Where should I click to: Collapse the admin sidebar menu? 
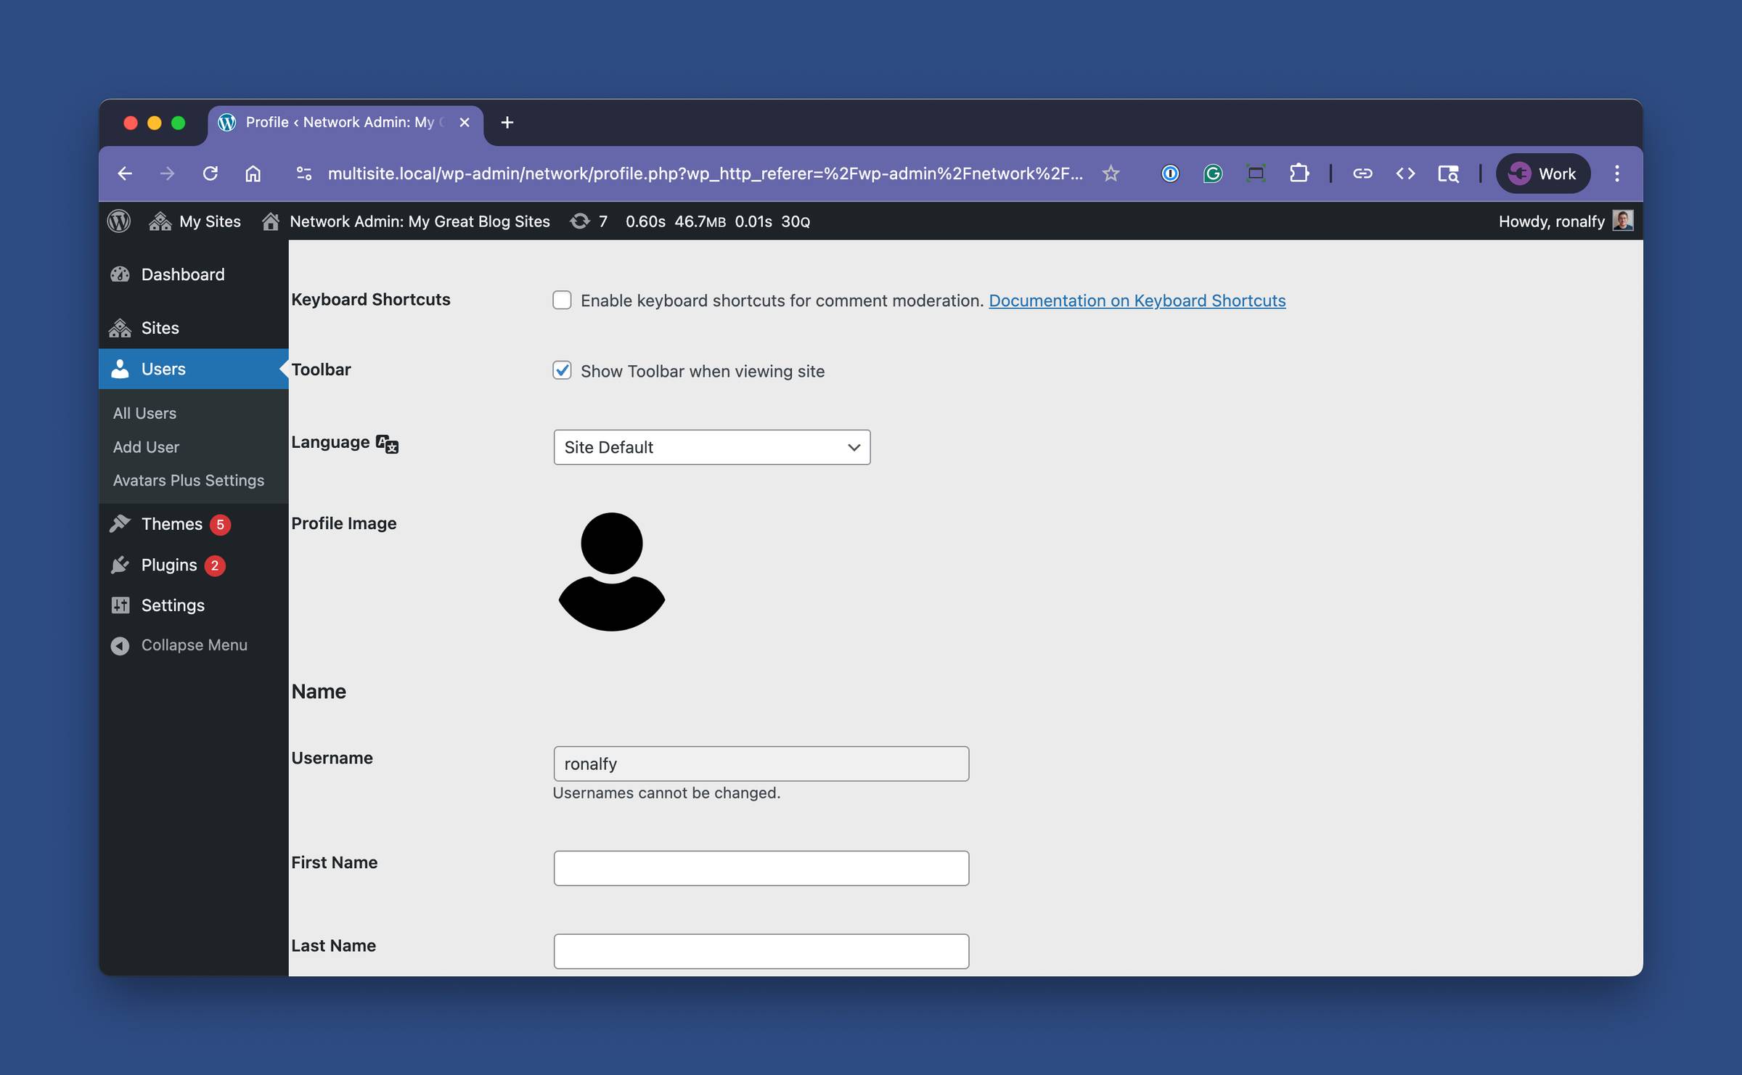point(194,645)
